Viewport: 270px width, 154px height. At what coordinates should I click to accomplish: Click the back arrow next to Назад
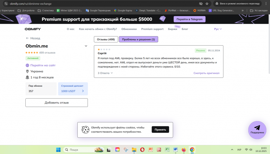pyautogui.click(x=27, y=38)
